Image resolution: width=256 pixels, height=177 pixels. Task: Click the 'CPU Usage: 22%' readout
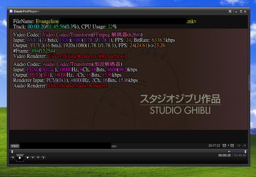coord(99,27)
